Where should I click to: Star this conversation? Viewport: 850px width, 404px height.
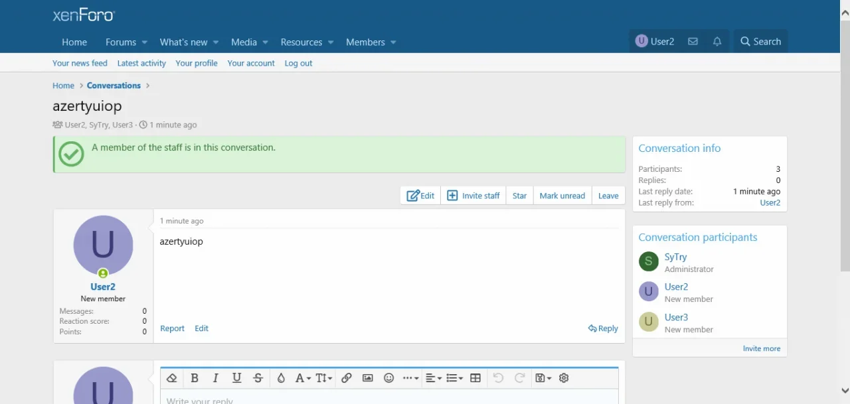519,196
